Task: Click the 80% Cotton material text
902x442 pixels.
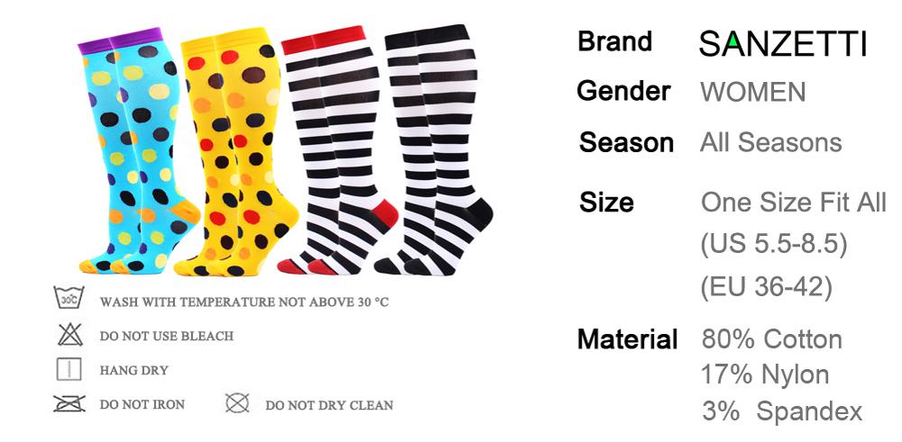Action: (771, 338)
